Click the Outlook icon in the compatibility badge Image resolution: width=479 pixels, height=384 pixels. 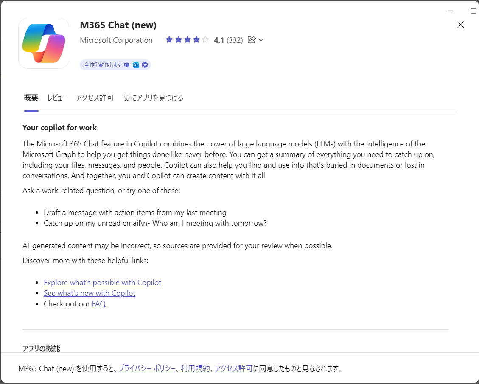[136, 65]
